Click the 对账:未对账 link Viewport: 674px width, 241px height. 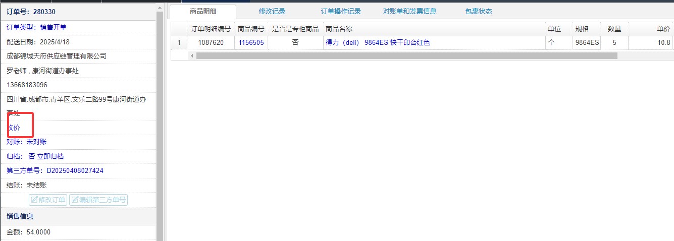[x=27, y=142]
